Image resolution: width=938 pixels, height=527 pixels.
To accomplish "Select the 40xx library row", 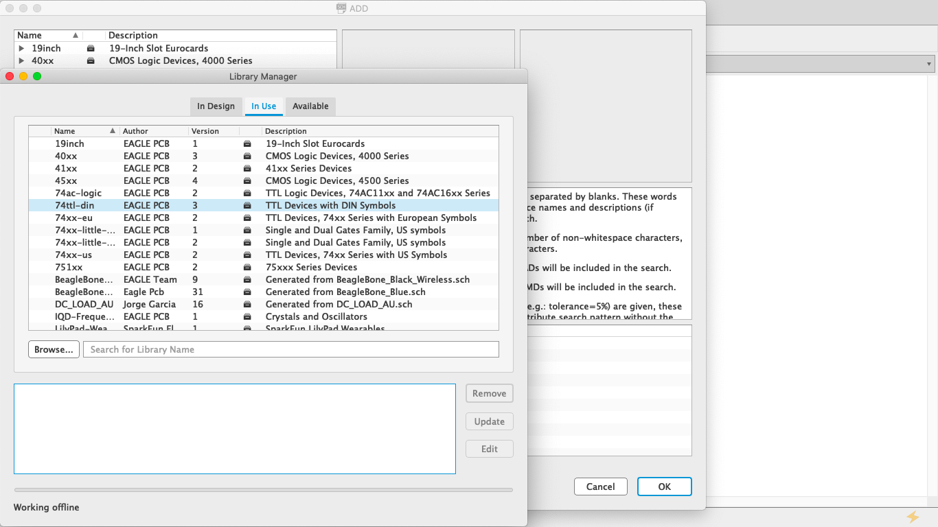I will 264,156.
